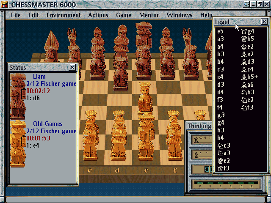Open the Actions menu
271x203 pixels.
click(98, 15)
